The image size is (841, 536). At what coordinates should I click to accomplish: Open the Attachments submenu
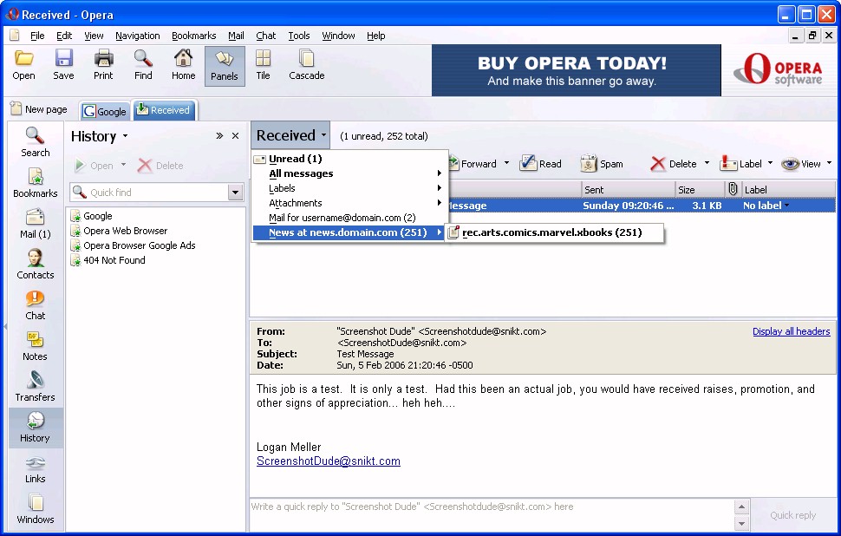pos(349,203)
